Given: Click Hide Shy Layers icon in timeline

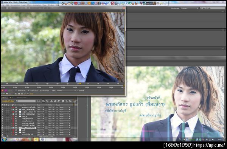Looking at the screenshot, I should tap(51, 101).
